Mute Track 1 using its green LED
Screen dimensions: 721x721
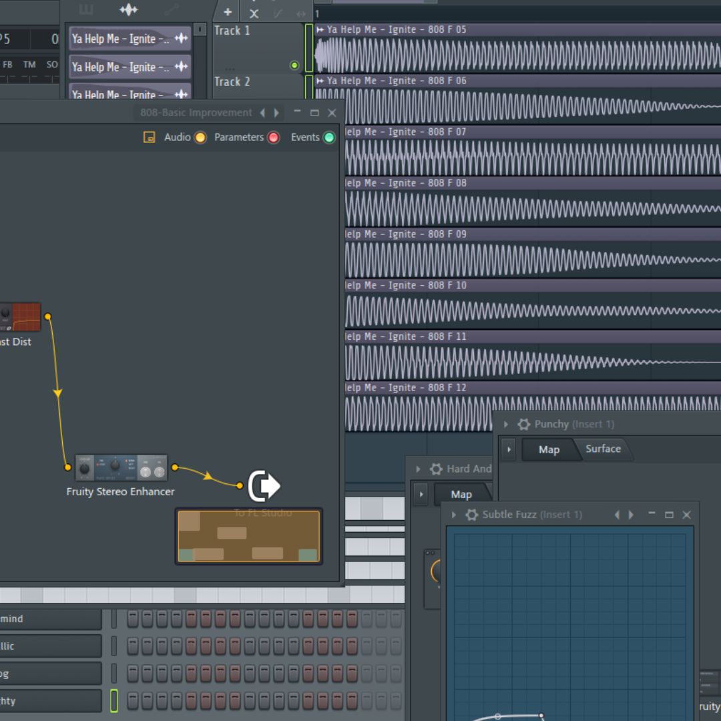pyautogui.click(x=294, y=65)
